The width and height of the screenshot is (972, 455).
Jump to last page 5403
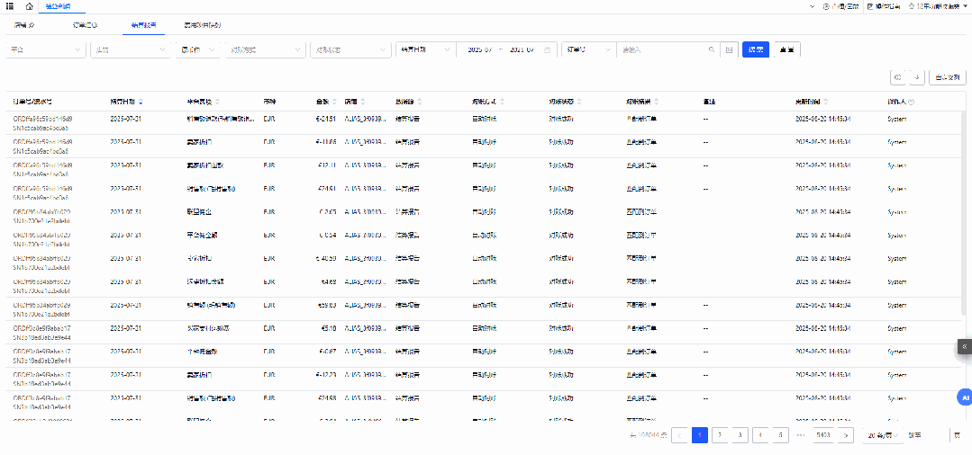pos(823,435)
